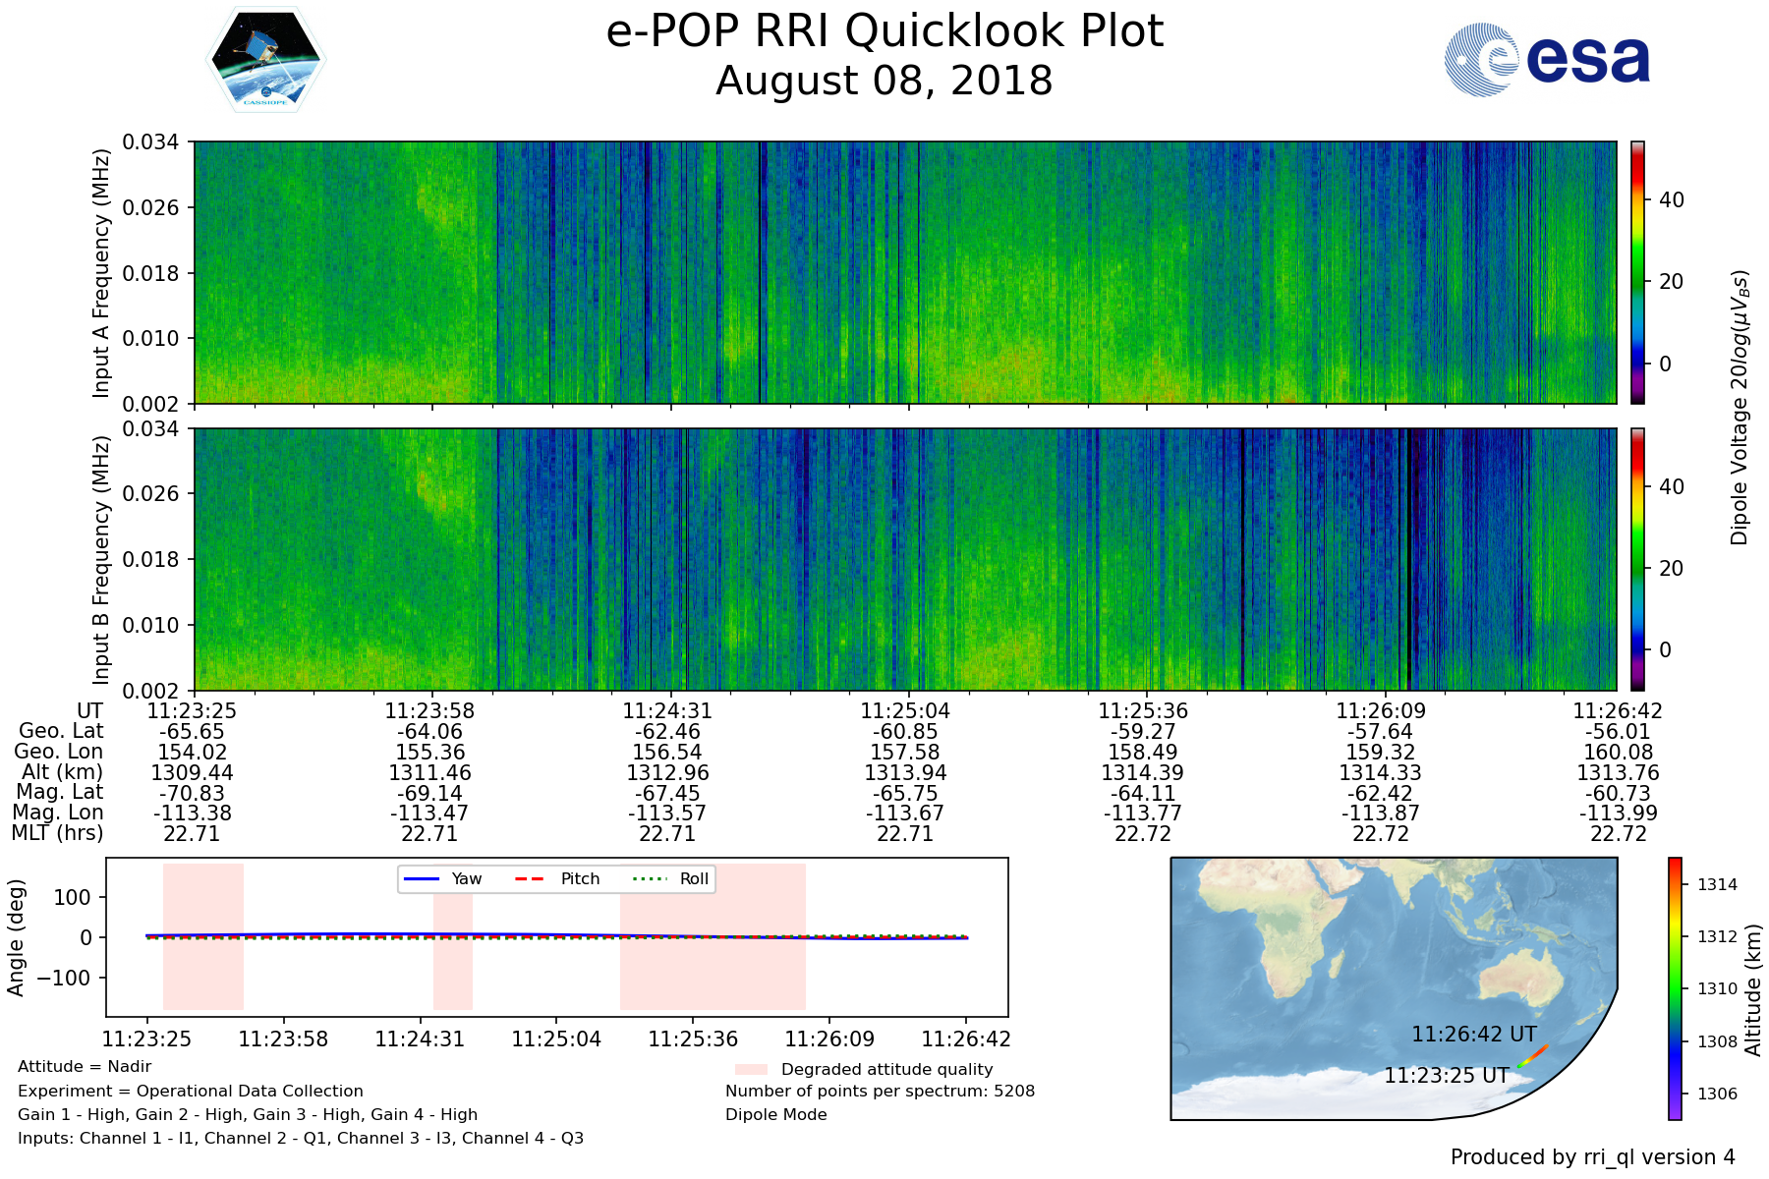Click the Altitude (km) colorbar beside map

coord(1675,988)
